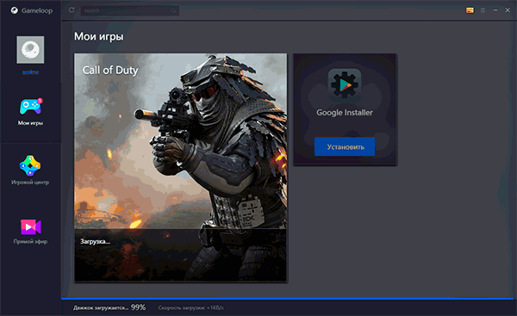The width and height of the screenshot is (517, 316).
Task: Open the orange card icon in title bar
Action: (x=470, y=10)
